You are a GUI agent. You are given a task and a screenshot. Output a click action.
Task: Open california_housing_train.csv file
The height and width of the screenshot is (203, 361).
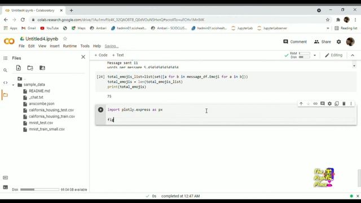(x=52, y=117)
